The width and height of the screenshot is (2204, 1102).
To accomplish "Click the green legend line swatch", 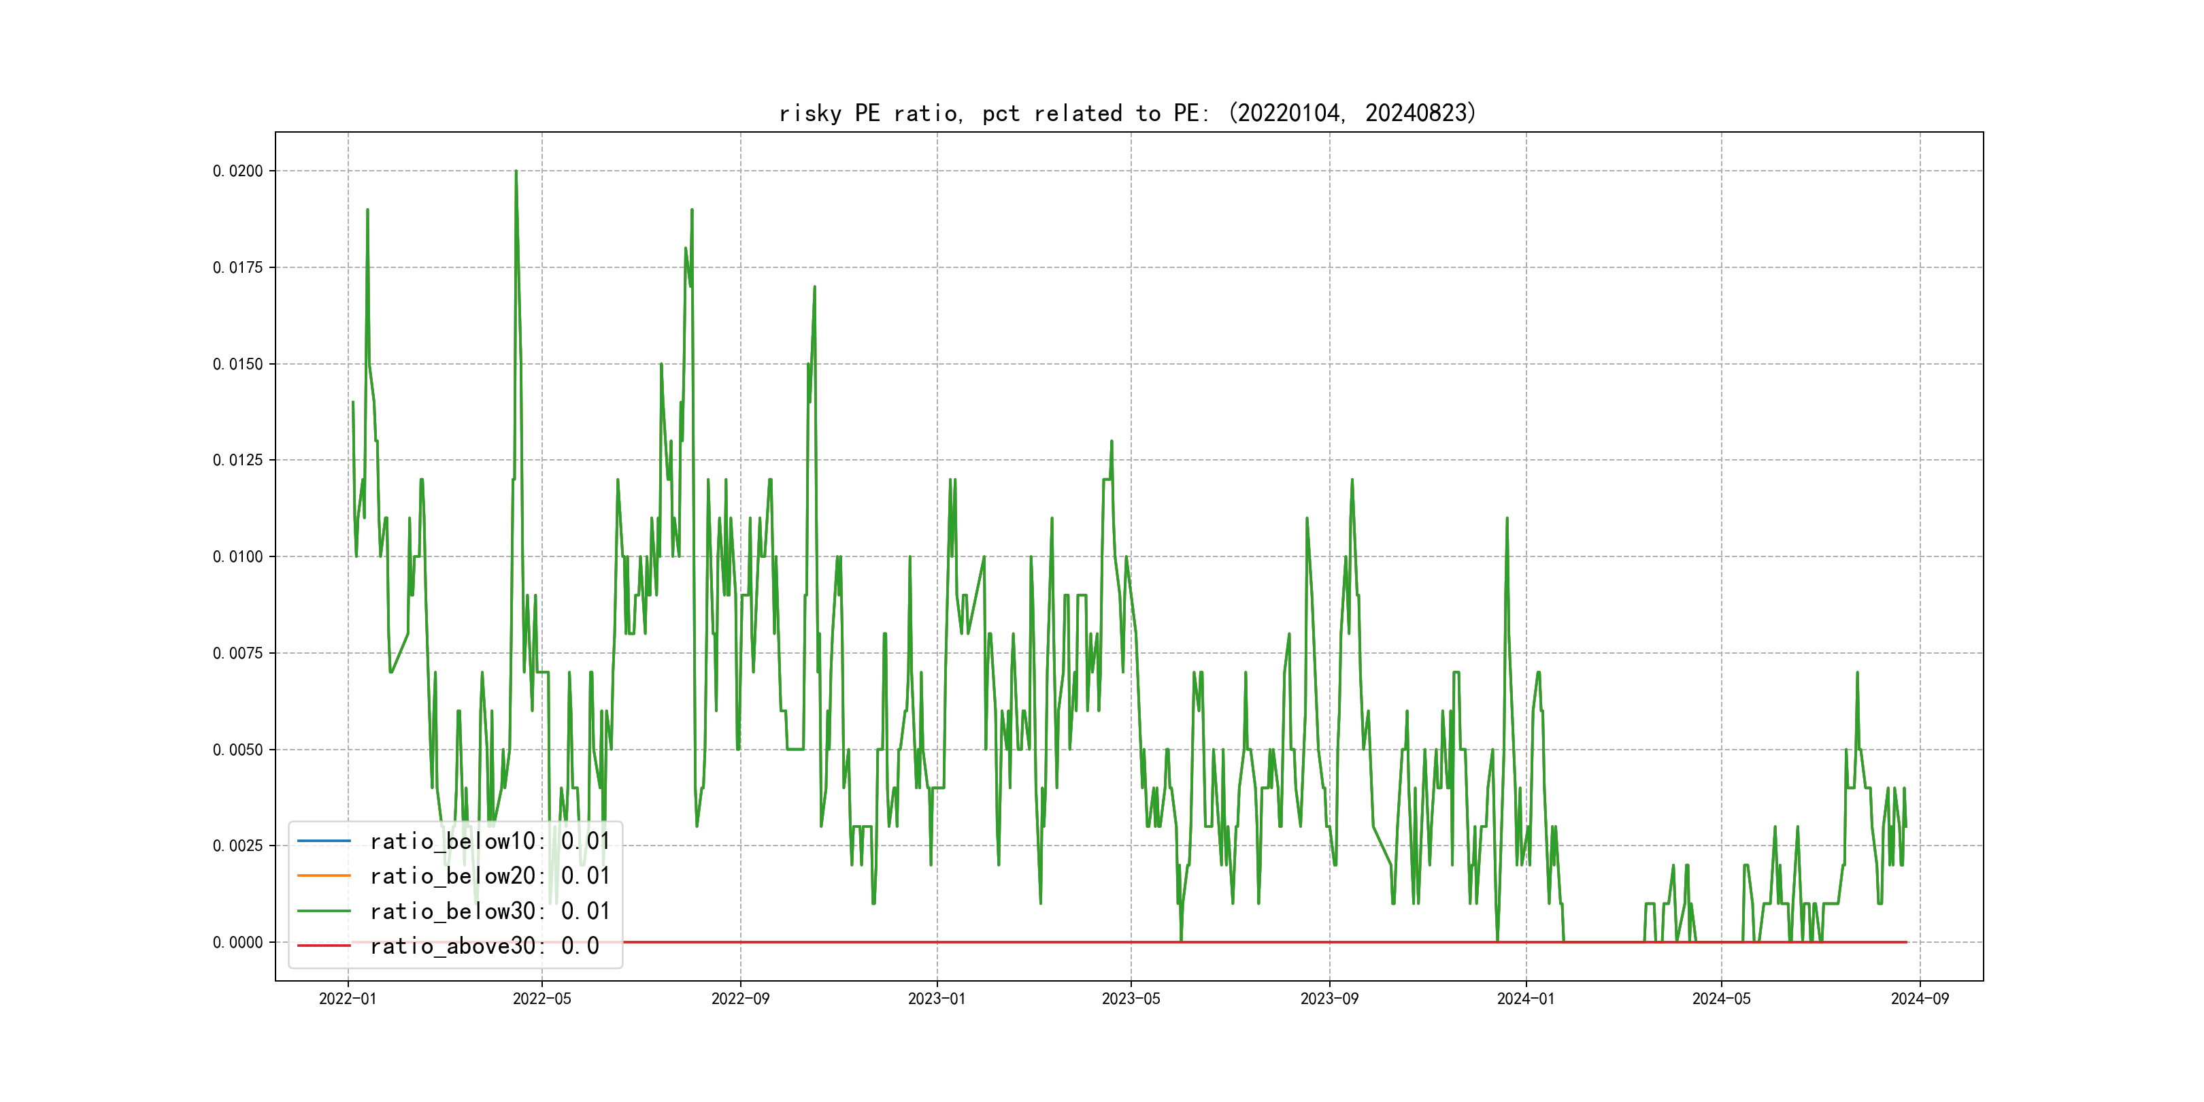I will (x=323, y=912).
